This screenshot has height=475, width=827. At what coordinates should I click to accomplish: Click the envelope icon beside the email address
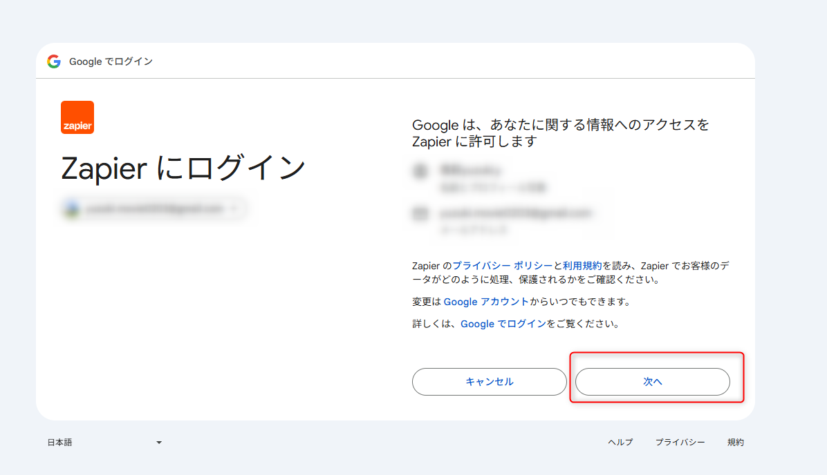click(420, 214)
